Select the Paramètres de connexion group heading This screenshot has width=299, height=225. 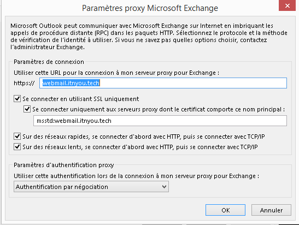[49, 62]
